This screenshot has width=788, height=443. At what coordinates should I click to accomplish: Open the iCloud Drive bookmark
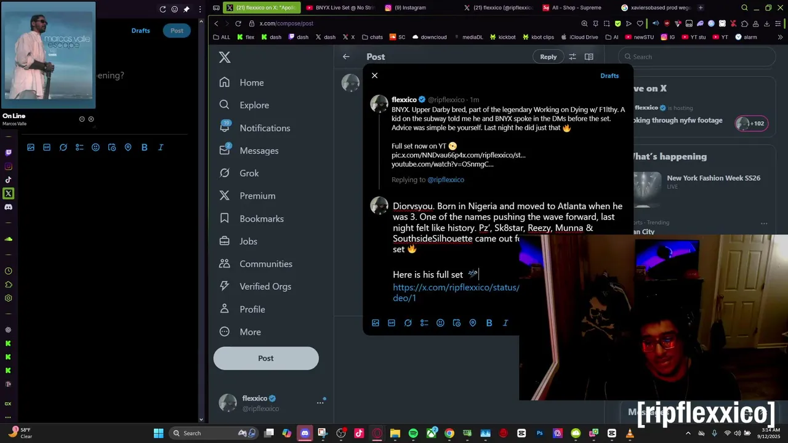point(579,37)
